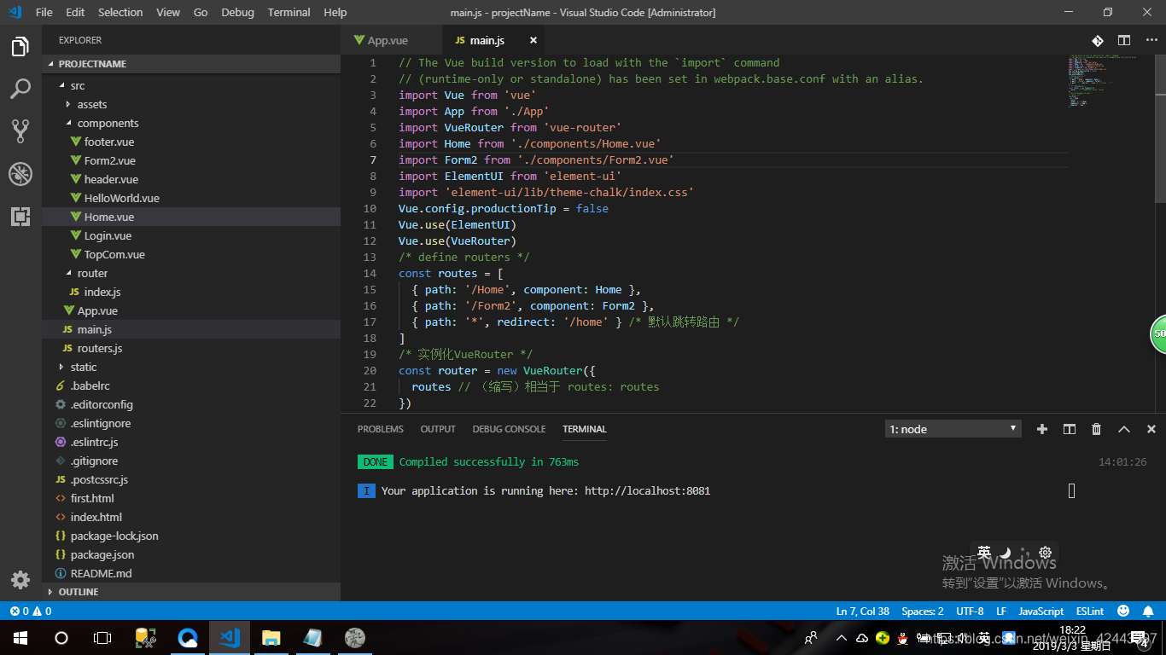1166x655 pixels.
Task: Click Ln 7, Col 38 in status bar
Action: point(862,611)
